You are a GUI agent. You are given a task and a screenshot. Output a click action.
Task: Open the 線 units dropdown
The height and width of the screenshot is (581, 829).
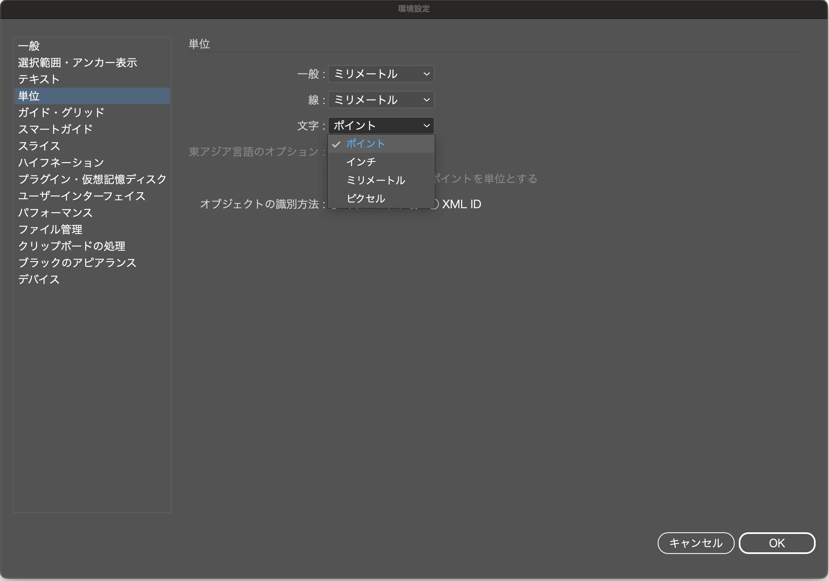pyautogui.click(x=381, y=100)
